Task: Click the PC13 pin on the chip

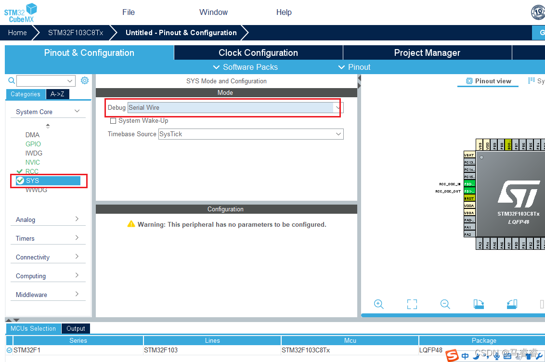Action: click(x=469, y=163)
